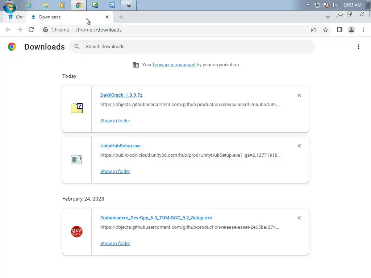Click the search magnifier icon
The image size is (371, 278).
click(x=77, y=47)
